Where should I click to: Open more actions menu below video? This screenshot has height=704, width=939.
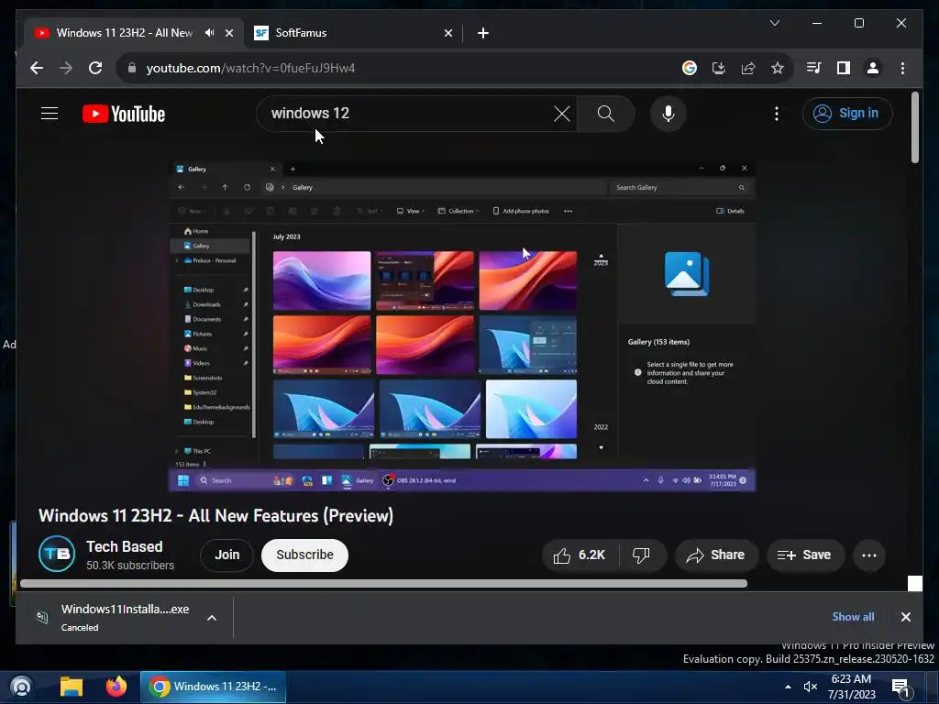click(869, 555)
